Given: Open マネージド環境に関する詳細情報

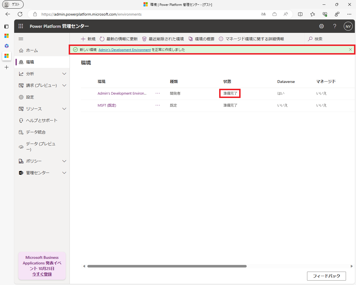Looking at the screenshot, I should pyautogui.click(x=251, y=39).
